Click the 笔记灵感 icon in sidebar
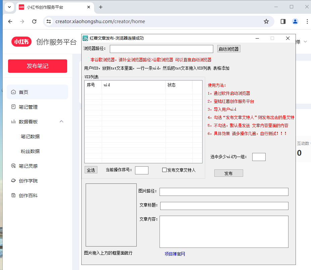 (x=13, y=166)
